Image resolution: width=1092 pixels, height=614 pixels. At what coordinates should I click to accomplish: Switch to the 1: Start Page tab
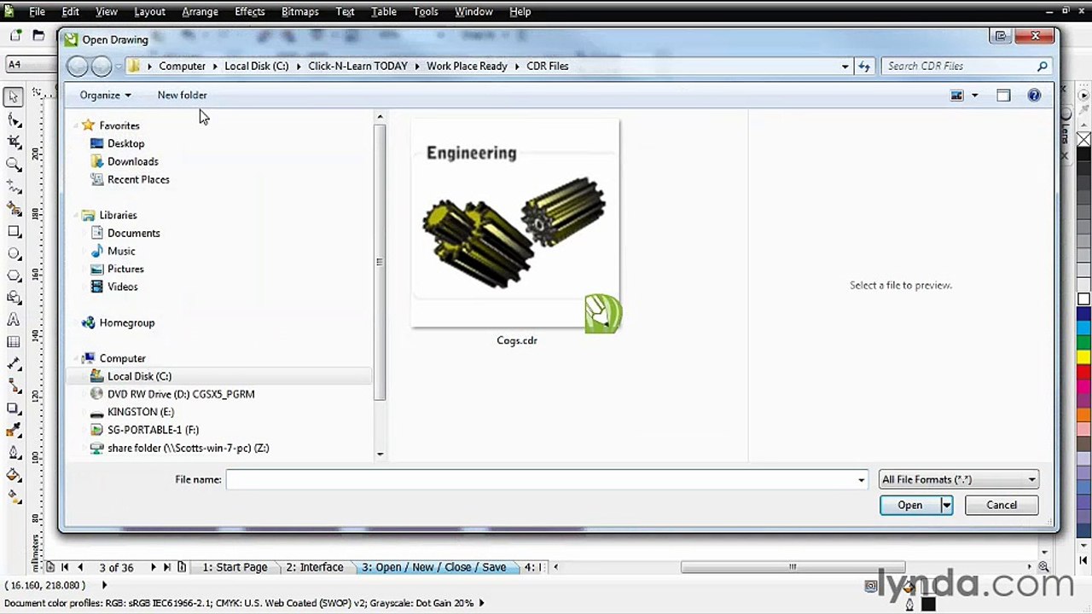tap(235, 567)
